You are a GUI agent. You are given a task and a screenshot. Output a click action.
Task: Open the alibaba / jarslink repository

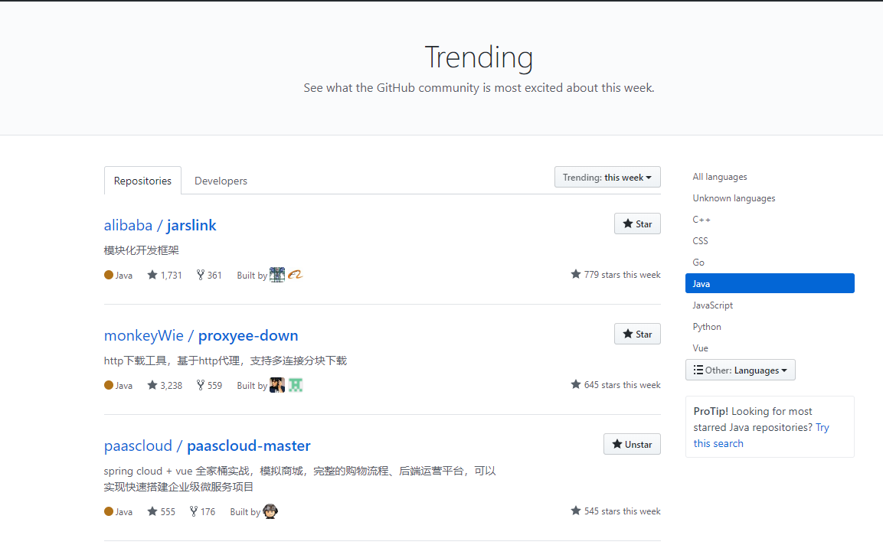coord(160,225)
